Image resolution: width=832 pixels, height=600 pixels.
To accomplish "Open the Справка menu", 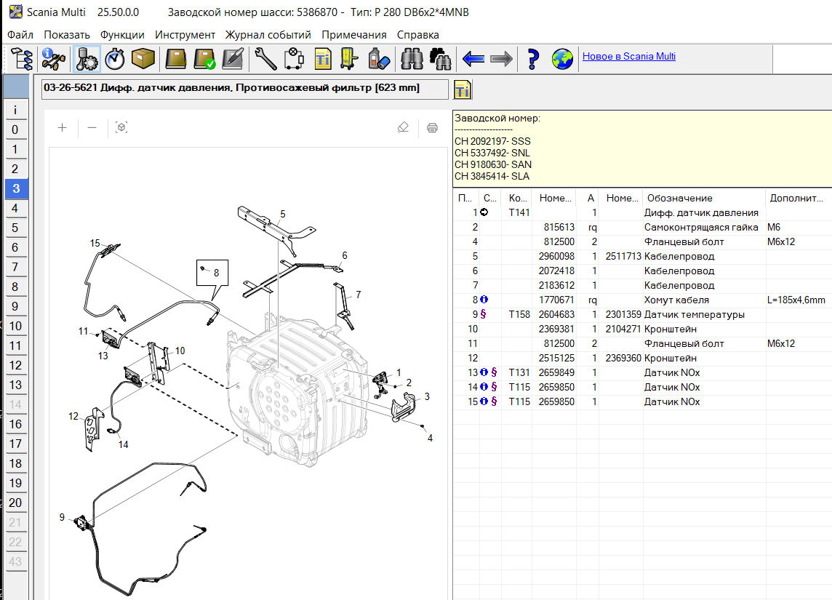I will point(417,35).
